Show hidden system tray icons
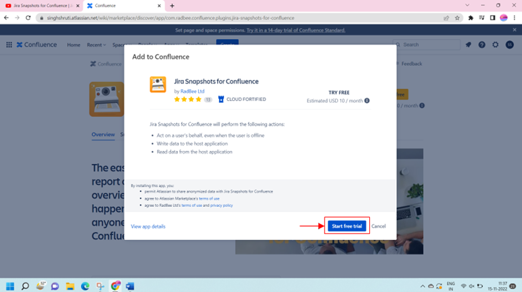The height and width of the screenshot is (292, 522). pyautogui.click(x=423, y=286)
